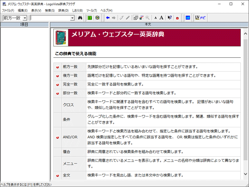Click the green dictionary grid icon
Screen dimensions: 249x187
tap(90, 18)
